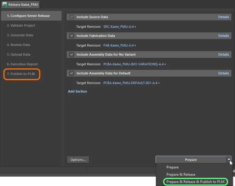Collapse the Prepare button dropdown arrow

click(x=229, y=160)
